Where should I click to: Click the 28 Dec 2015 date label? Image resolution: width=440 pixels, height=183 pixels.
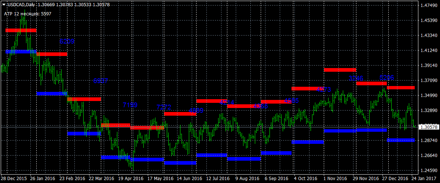tap(14, 179)
